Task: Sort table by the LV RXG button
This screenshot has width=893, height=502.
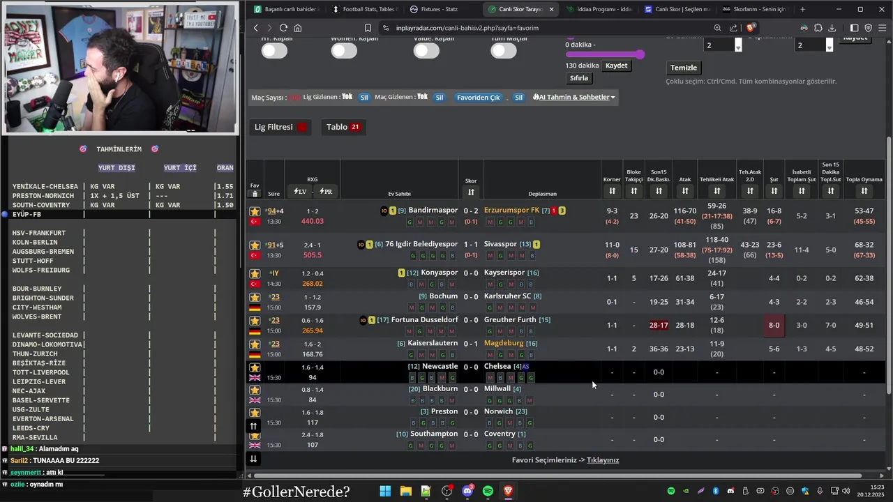Action: [300, 191]
